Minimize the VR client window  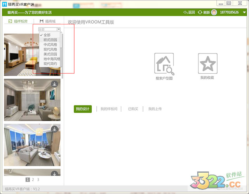[221, 3]
